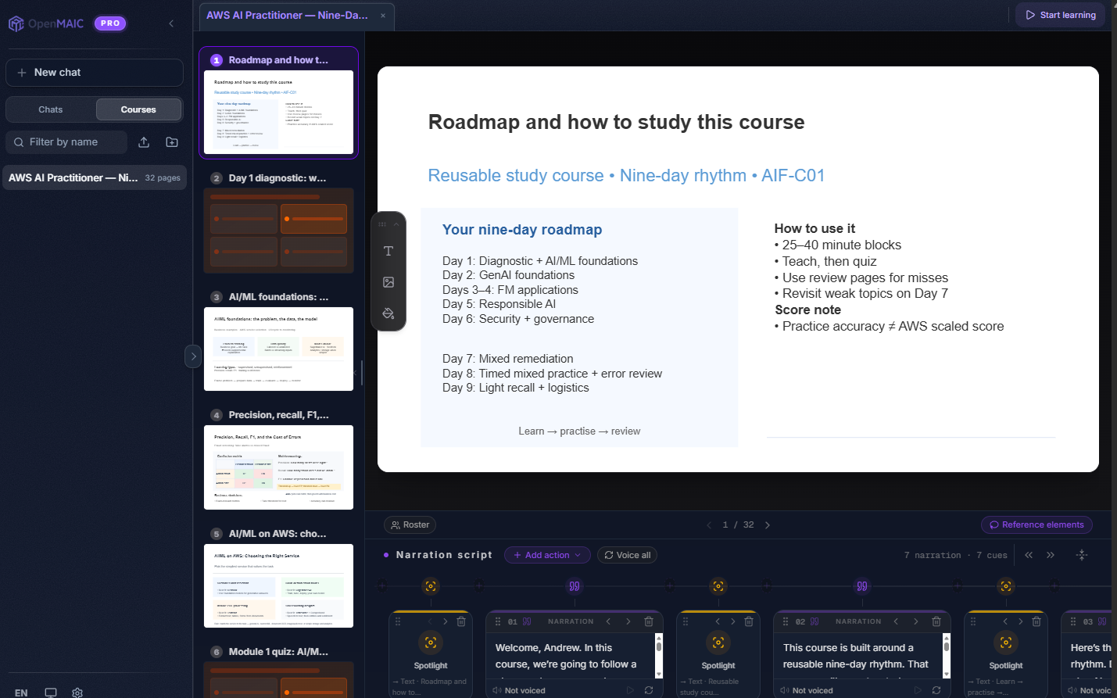Delete narration 02 card
This screenshot has height=698, width=1117.
(x=936, y=622)
